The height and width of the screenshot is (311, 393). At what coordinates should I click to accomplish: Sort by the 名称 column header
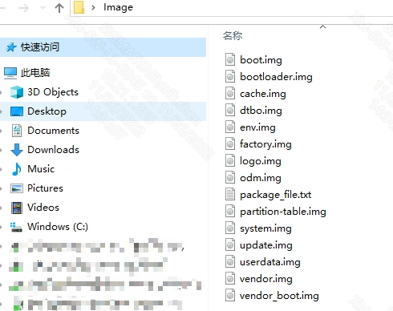point(233,35)
